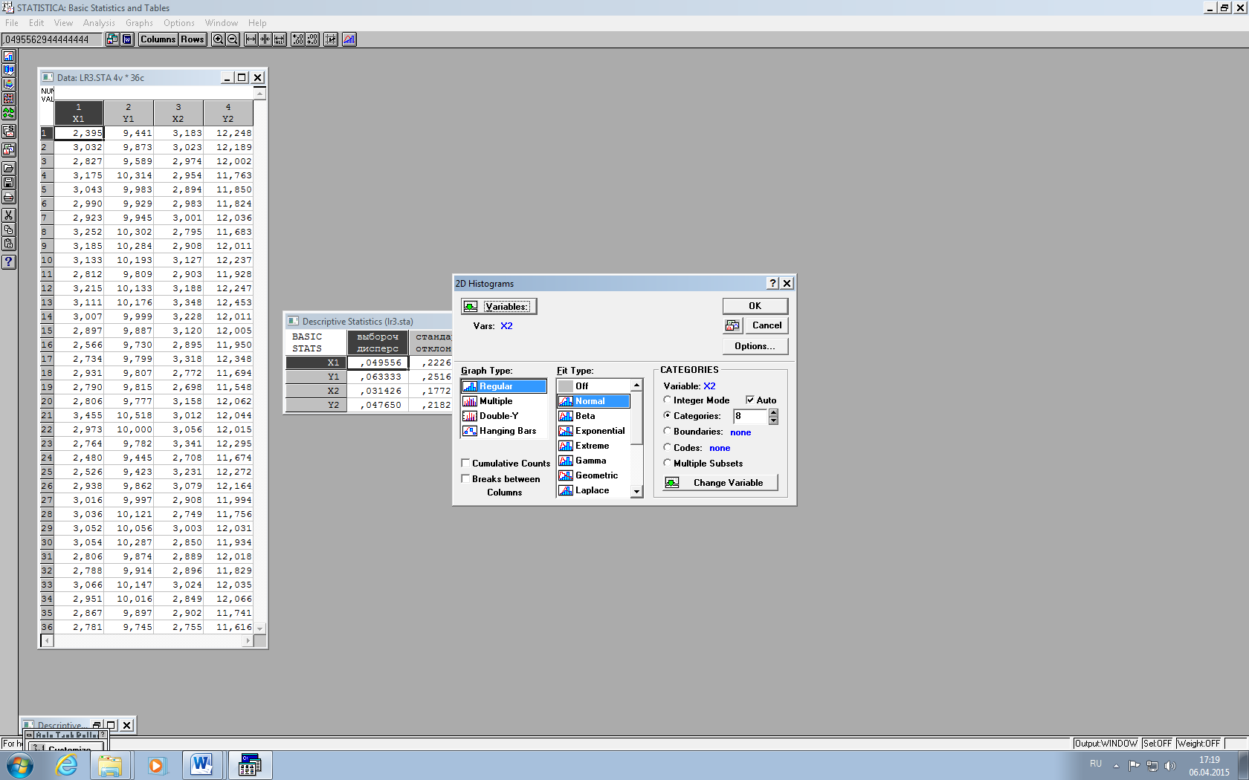Select Hanging Bars graph type
This screenshot has height=780, width=1249.
[x=504, y=431]
